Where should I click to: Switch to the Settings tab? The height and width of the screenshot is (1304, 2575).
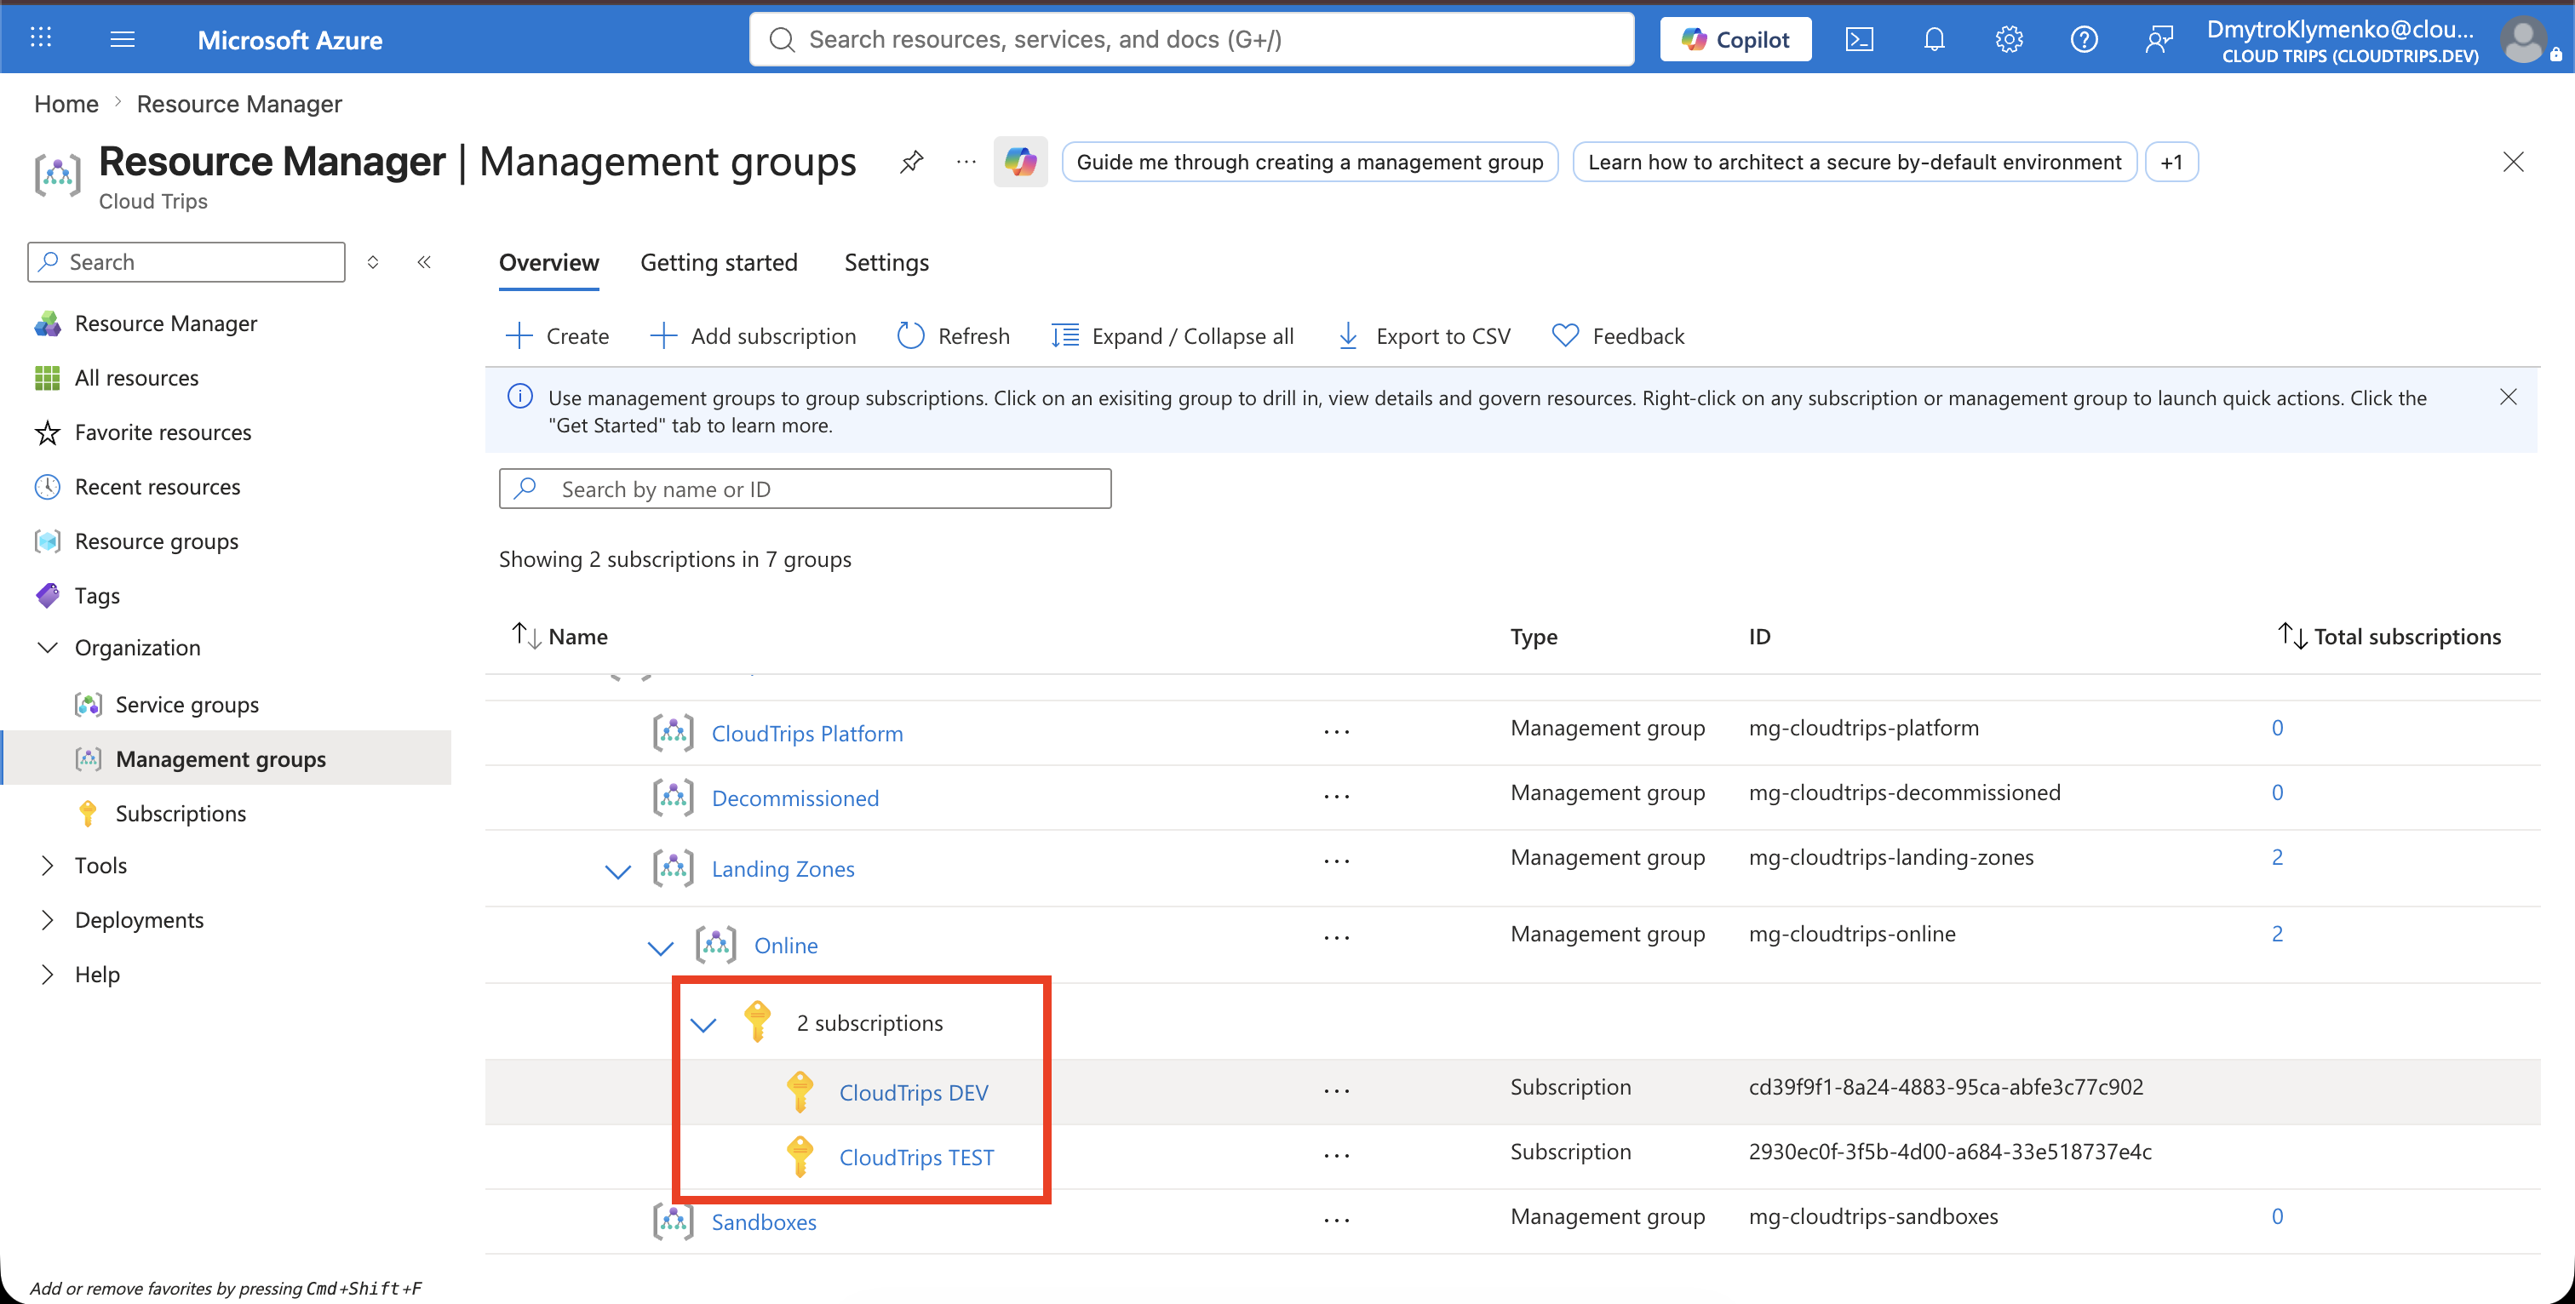point(886,262)
